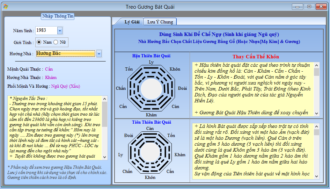Select the Nữ radio button
This screenshot has height=189, width=330.
click(x=56, y=42)
